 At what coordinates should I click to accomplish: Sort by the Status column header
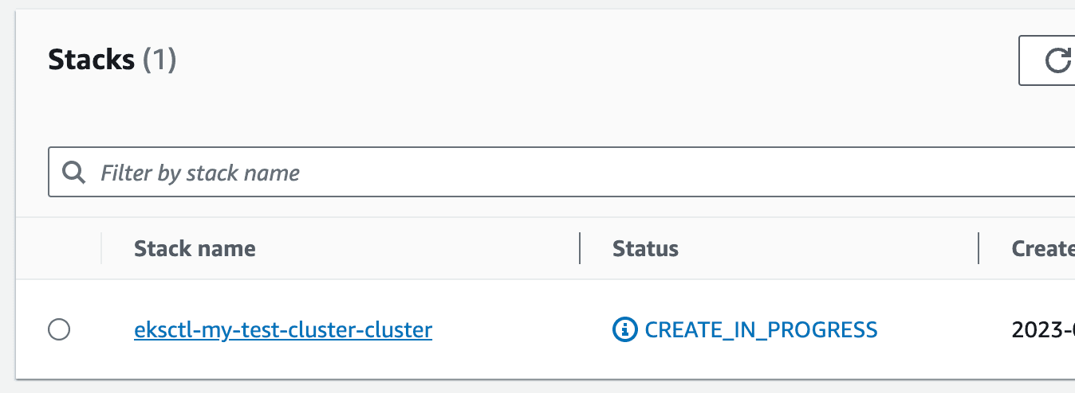[645, 248]
